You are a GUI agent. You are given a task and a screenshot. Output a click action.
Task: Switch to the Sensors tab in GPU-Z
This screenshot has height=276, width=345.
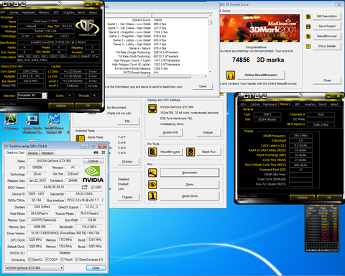[x=33, y=153]
